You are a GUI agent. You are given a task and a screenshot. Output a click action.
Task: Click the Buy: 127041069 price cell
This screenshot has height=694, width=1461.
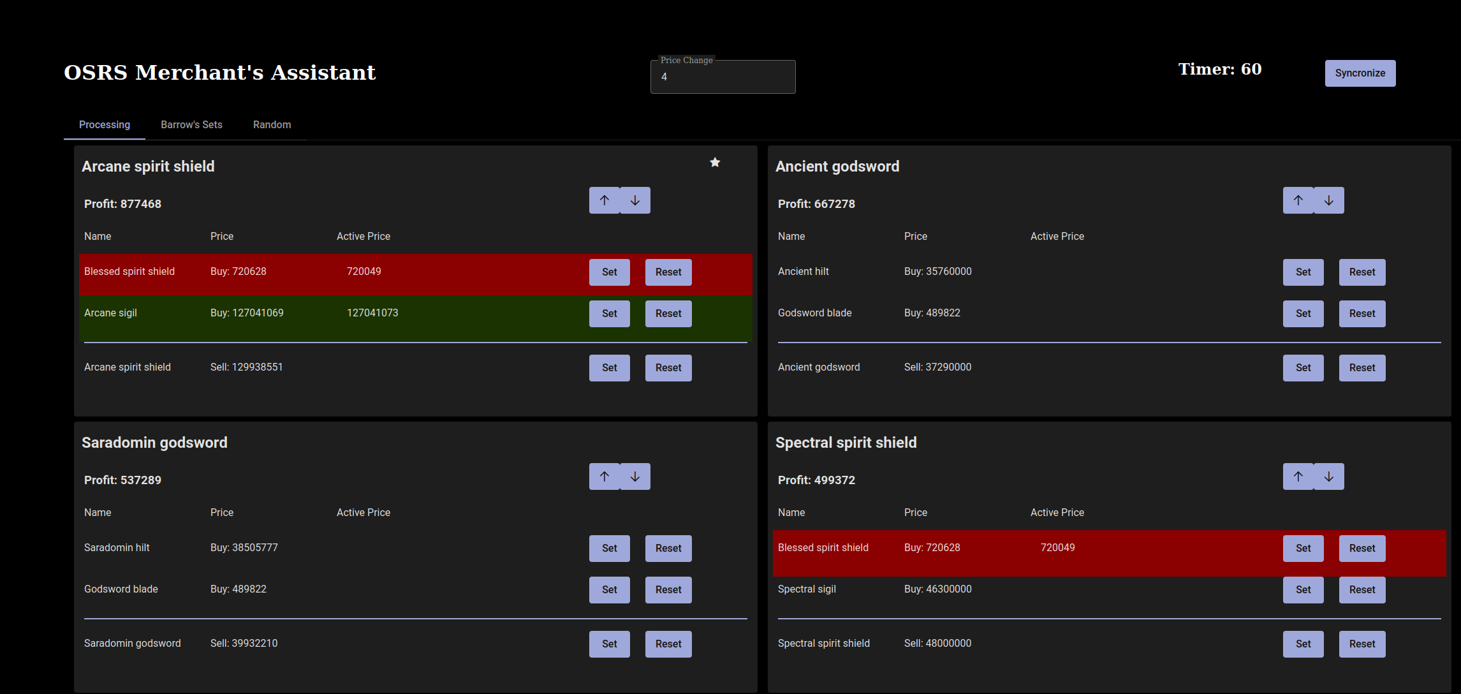click(x=247, y=313)
